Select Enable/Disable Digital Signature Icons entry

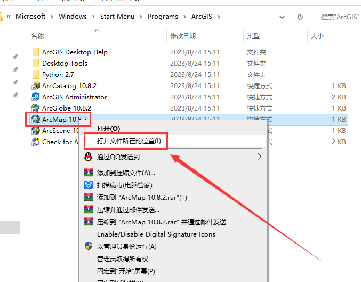point(156,234)
